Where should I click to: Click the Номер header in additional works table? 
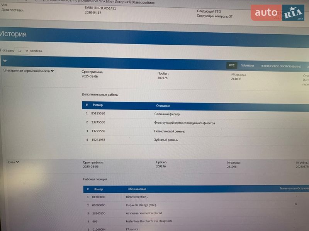point(98,105)
